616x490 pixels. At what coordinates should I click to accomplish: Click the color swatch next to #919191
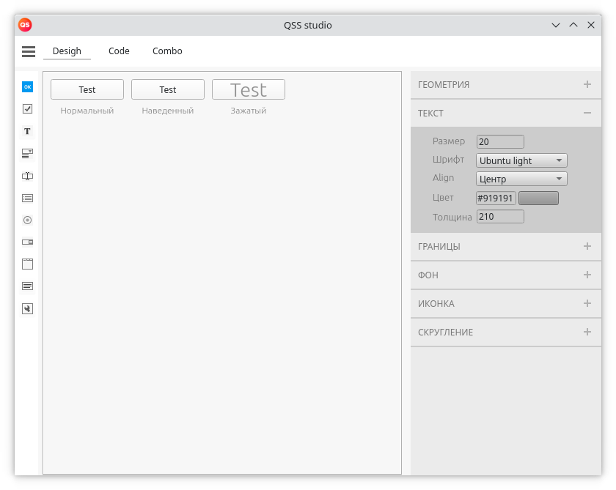coord(538,198)
